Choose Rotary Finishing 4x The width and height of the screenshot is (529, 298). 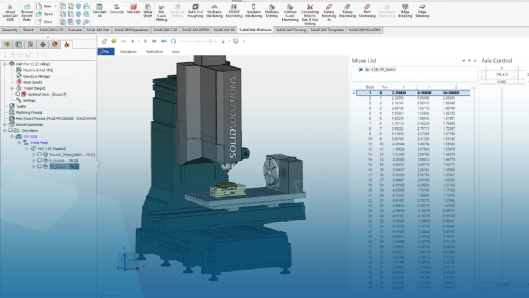click(329, 13)
